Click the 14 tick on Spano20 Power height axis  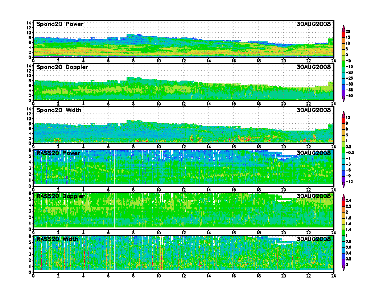coord(30,22)
